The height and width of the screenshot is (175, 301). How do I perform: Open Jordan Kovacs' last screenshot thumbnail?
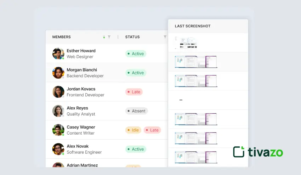click(196, 81)
